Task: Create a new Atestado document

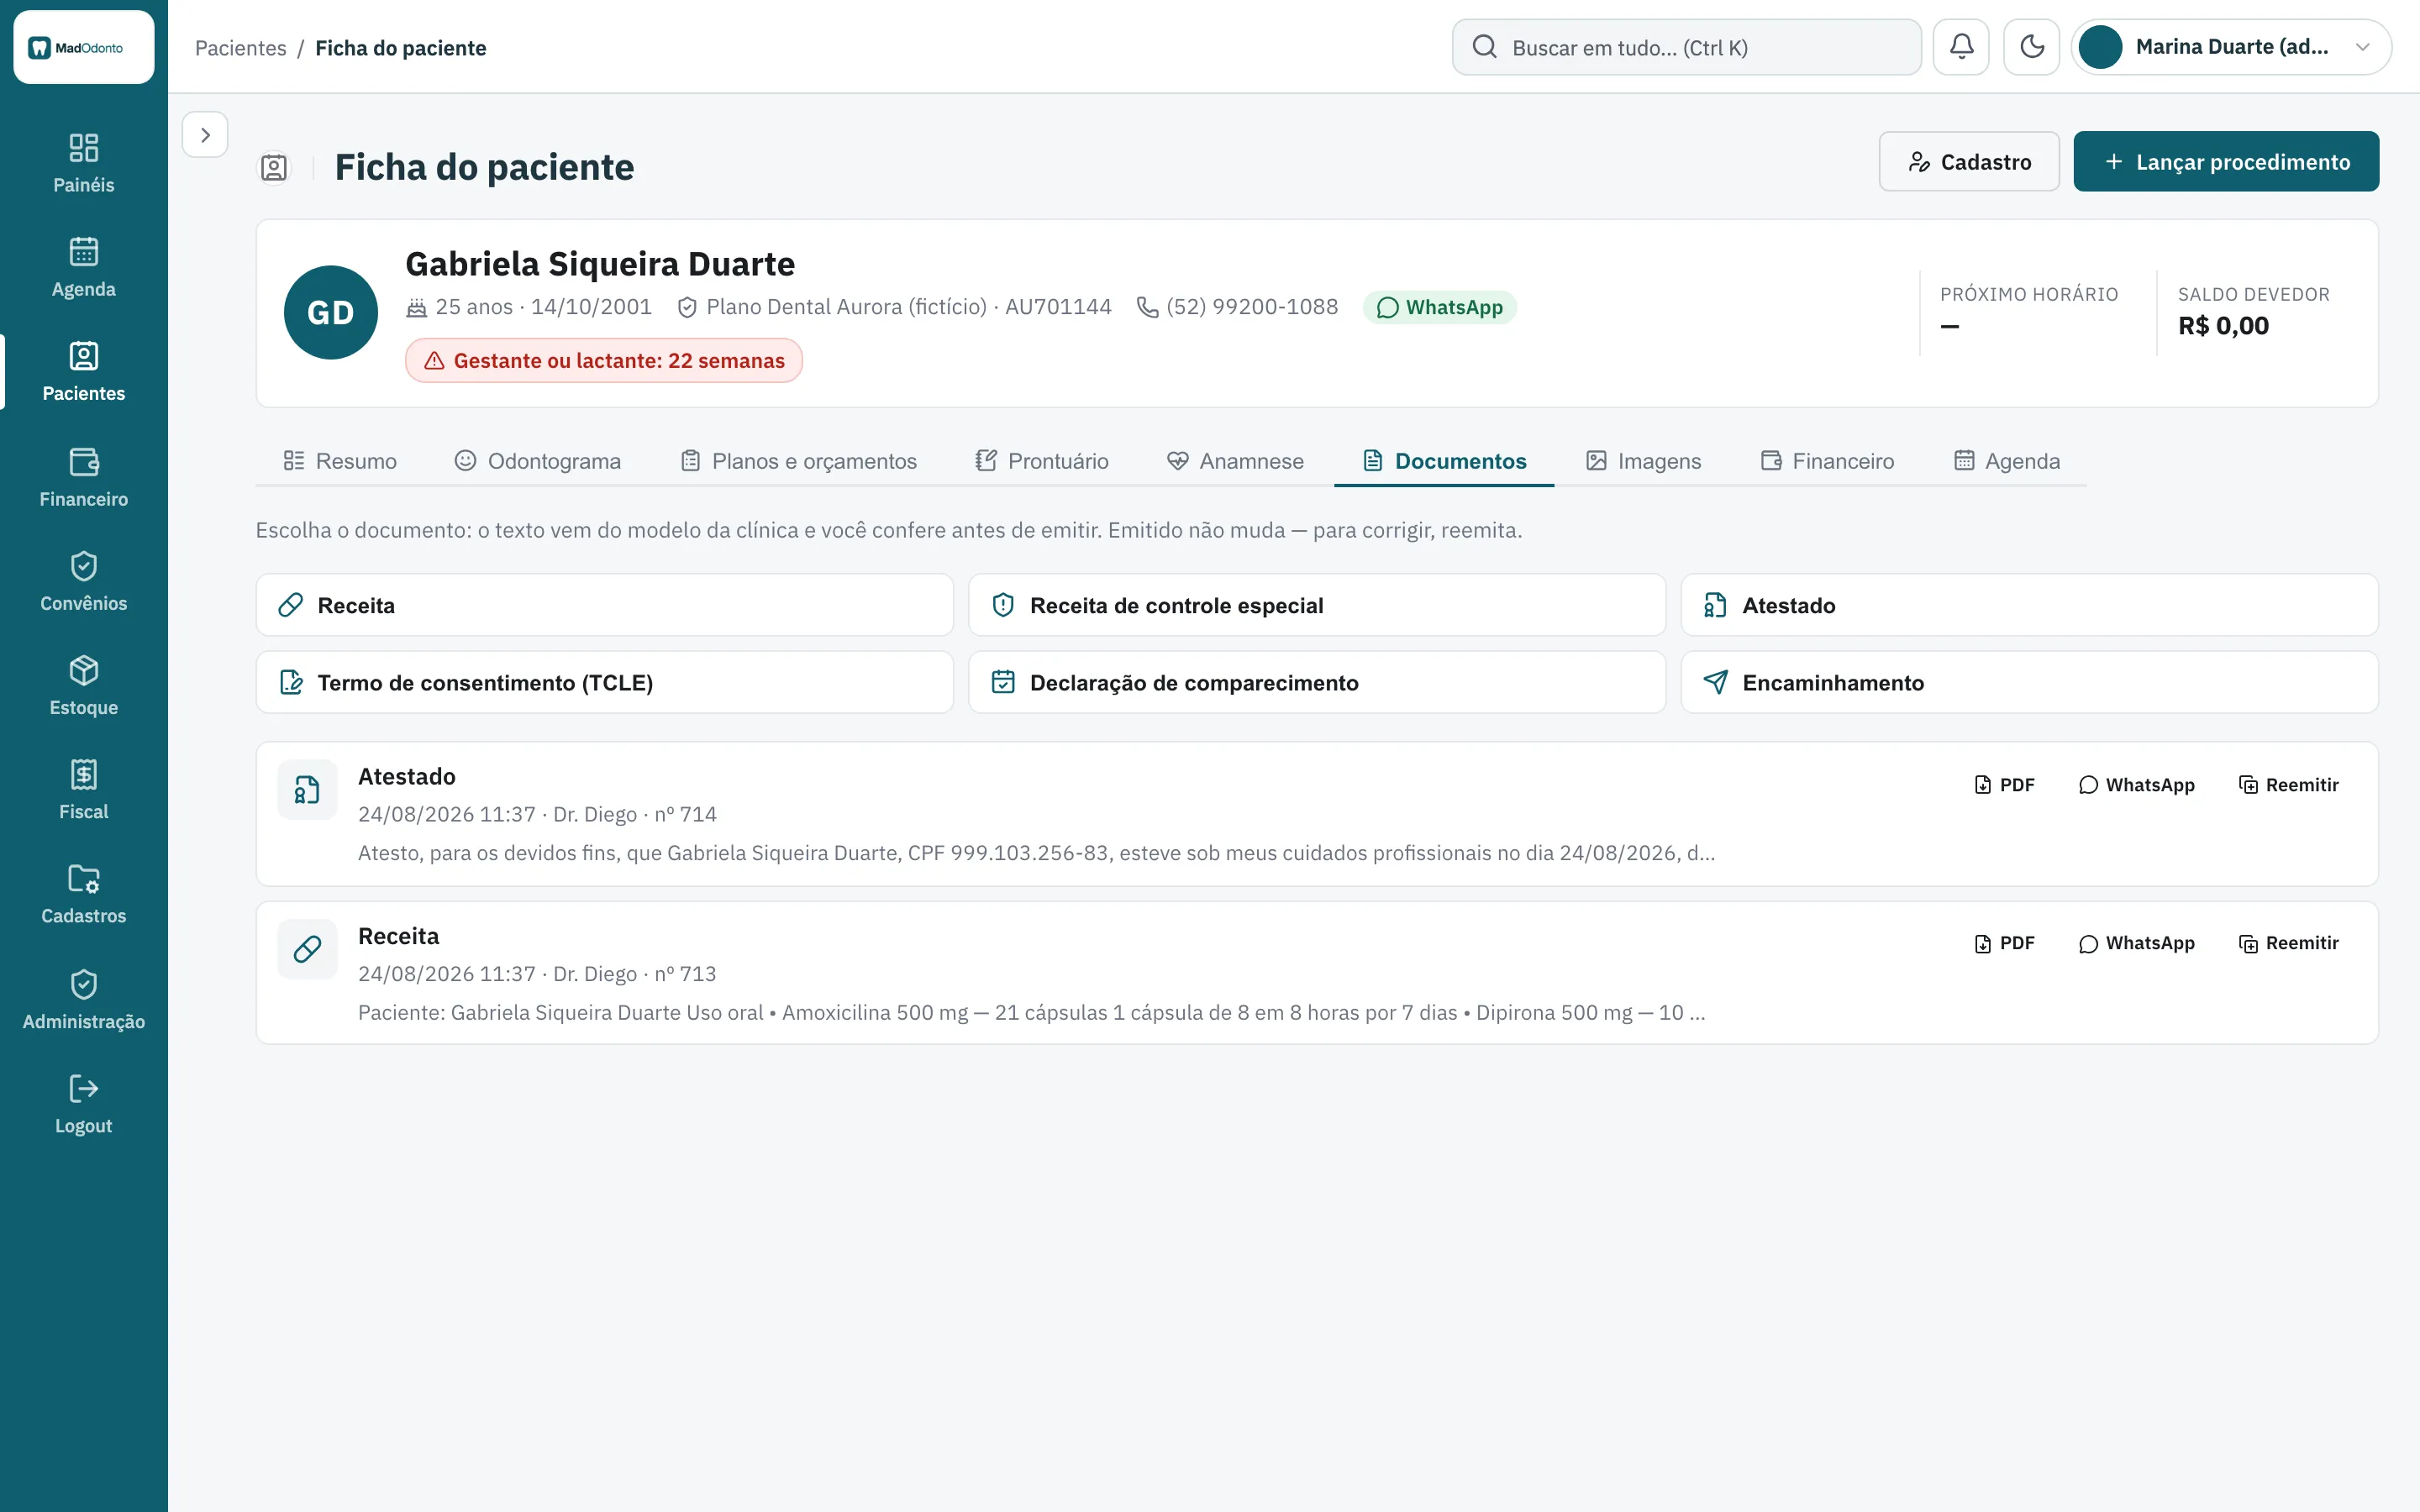Action: point(2029,605)
